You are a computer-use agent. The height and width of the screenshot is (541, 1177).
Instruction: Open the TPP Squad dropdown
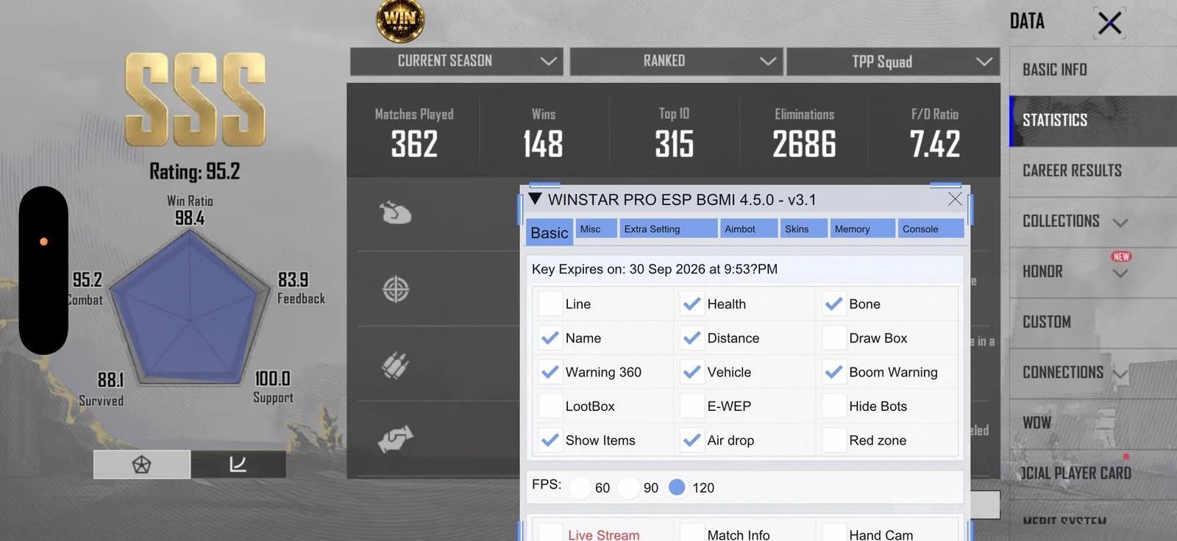pyautogui.click(x=894, y=62)
